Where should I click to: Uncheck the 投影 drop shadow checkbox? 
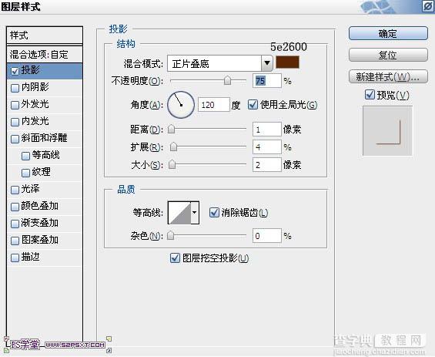(x=15, y=71)
